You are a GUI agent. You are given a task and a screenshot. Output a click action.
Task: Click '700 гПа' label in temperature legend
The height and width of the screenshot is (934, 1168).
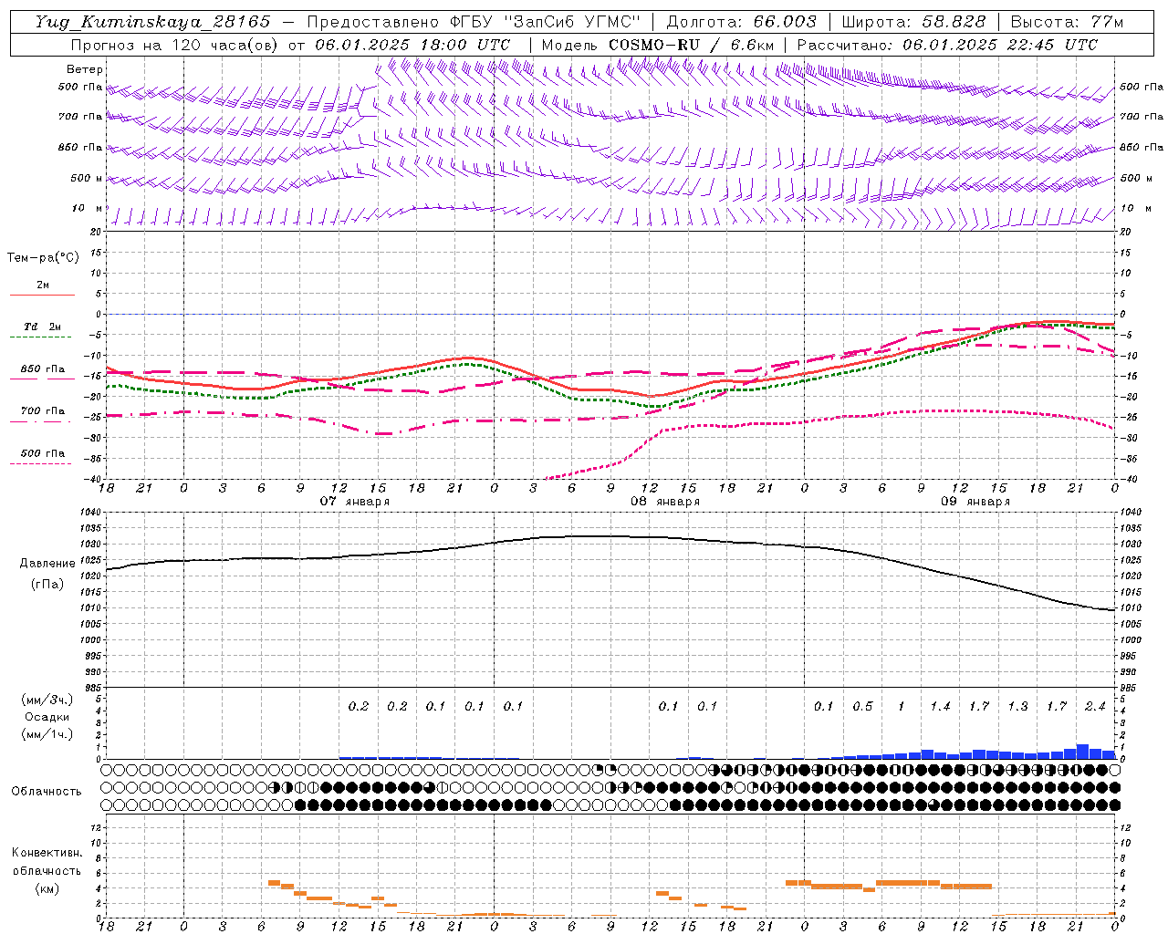click(43, 410)
